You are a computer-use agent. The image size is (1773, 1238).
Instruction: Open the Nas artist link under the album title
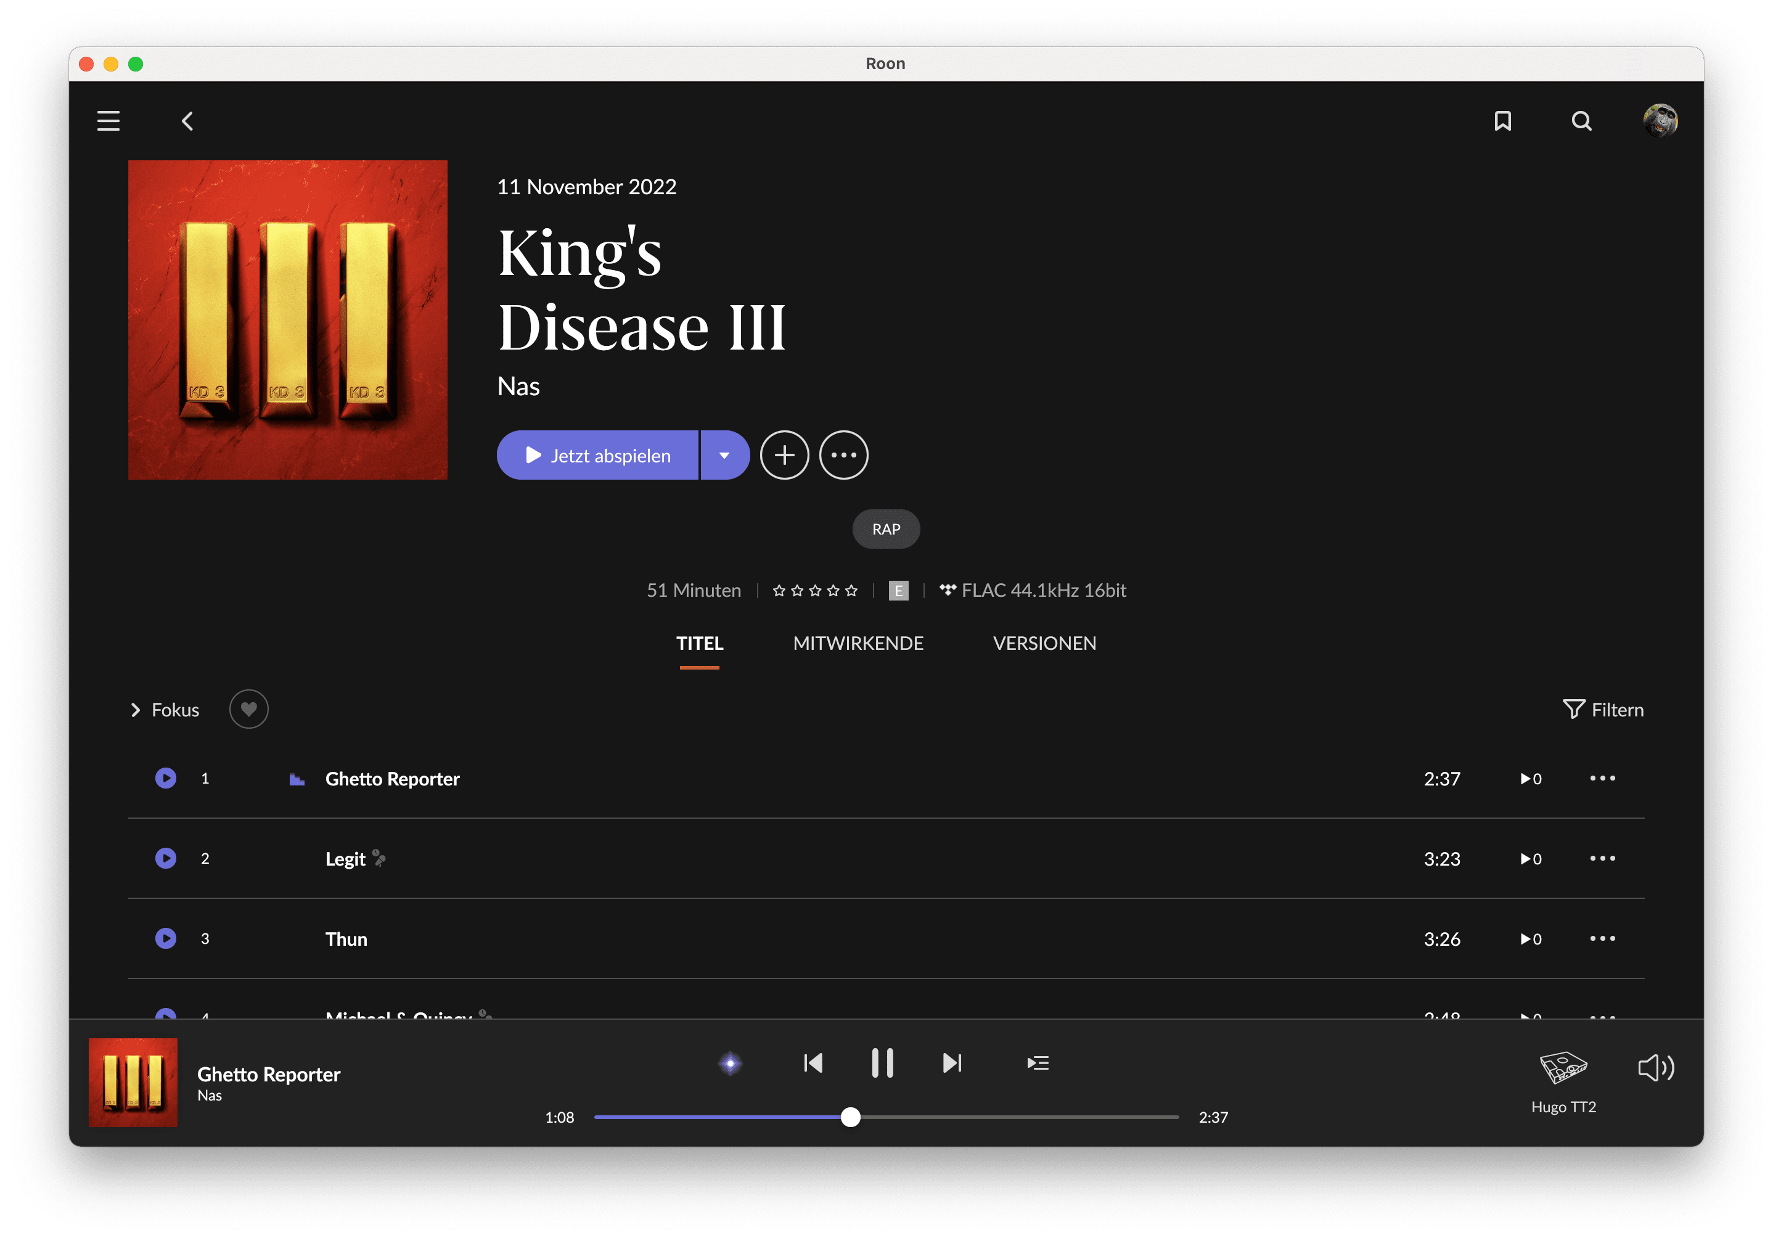click(x=518, y=386)
